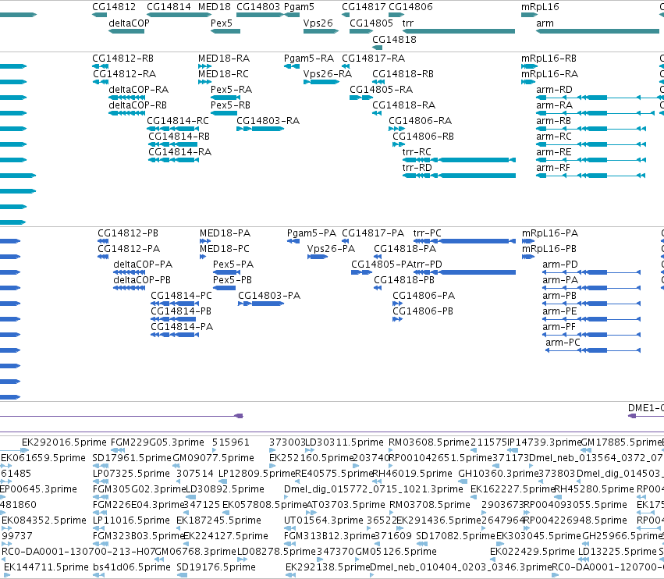
Task: Select protein trr-PC feature
Action: pos(464,241)
